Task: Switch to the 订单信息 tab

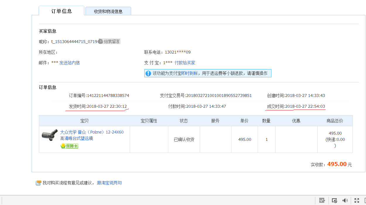Action: click(x=61, y=11)
